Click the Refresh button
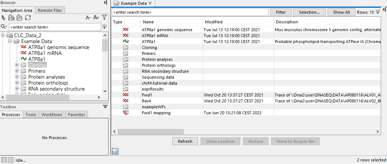The width and height of the screenshot is (387, 164). pos(185,141)
